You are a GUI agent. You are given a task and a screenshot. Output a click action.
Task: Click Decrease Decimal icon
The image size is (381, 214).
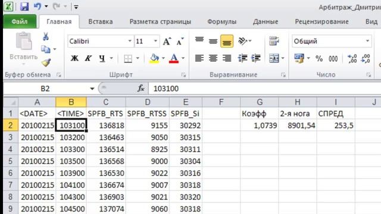click(366, 58)
